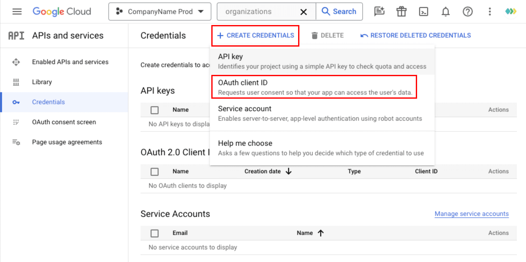Choose Service account from menu
This screenshot has width=526, height=262.
320,113
